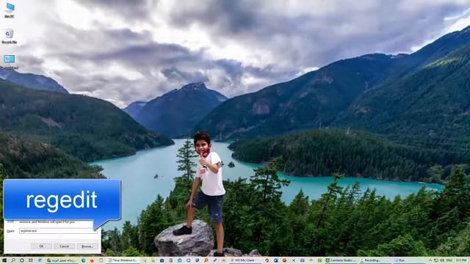Open the This PC desktop icon
This screenshot has width=470, height=264.
coord(10,10)
